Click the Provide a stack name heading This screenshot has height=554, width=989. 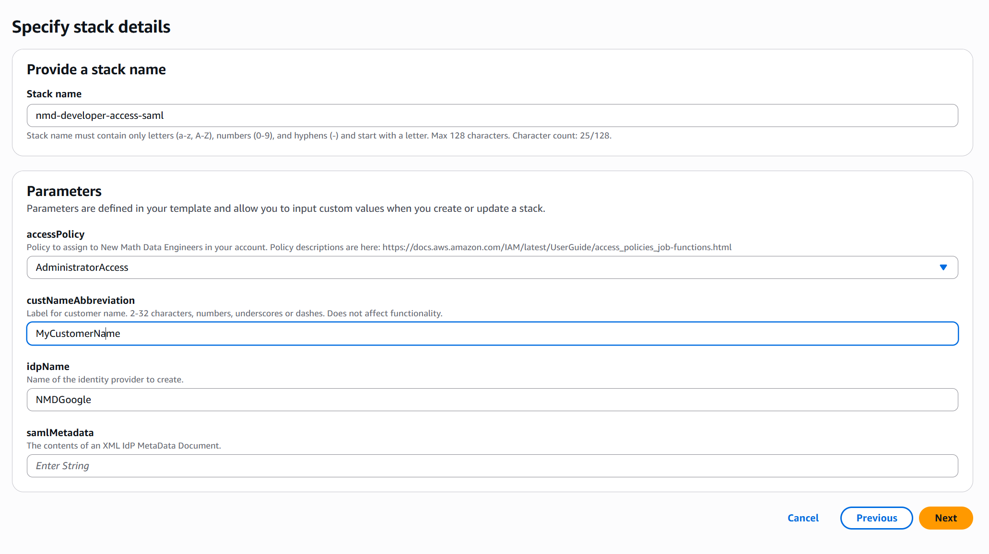point(96,69)
